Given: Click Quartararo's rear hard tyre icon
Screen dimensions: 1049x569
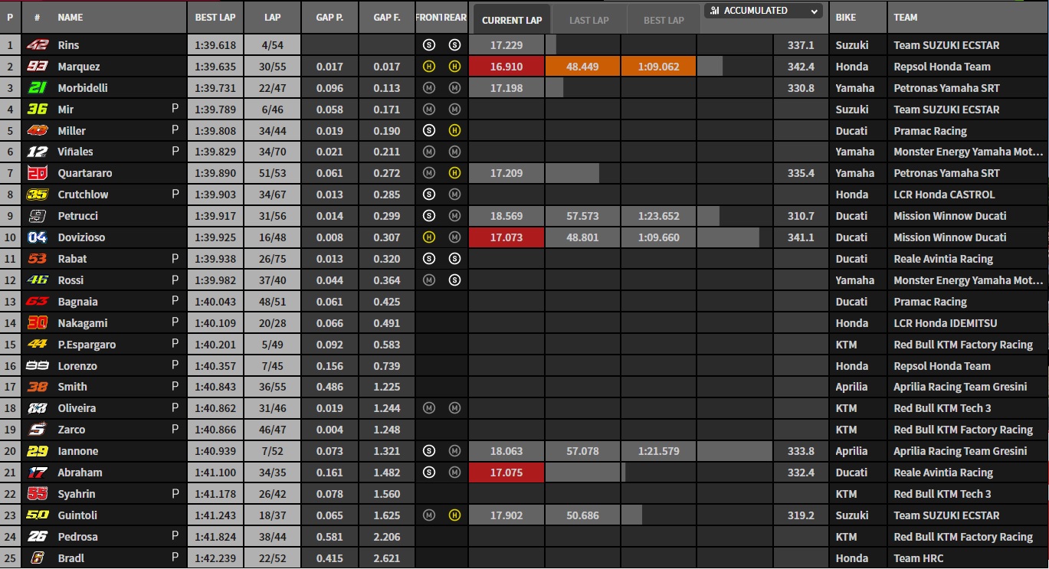Looking at the screenshot, I should pyautogui.click(x=454, y=173).
